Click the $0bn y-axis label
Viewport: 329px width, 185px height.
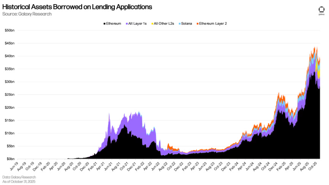(11, 159)
